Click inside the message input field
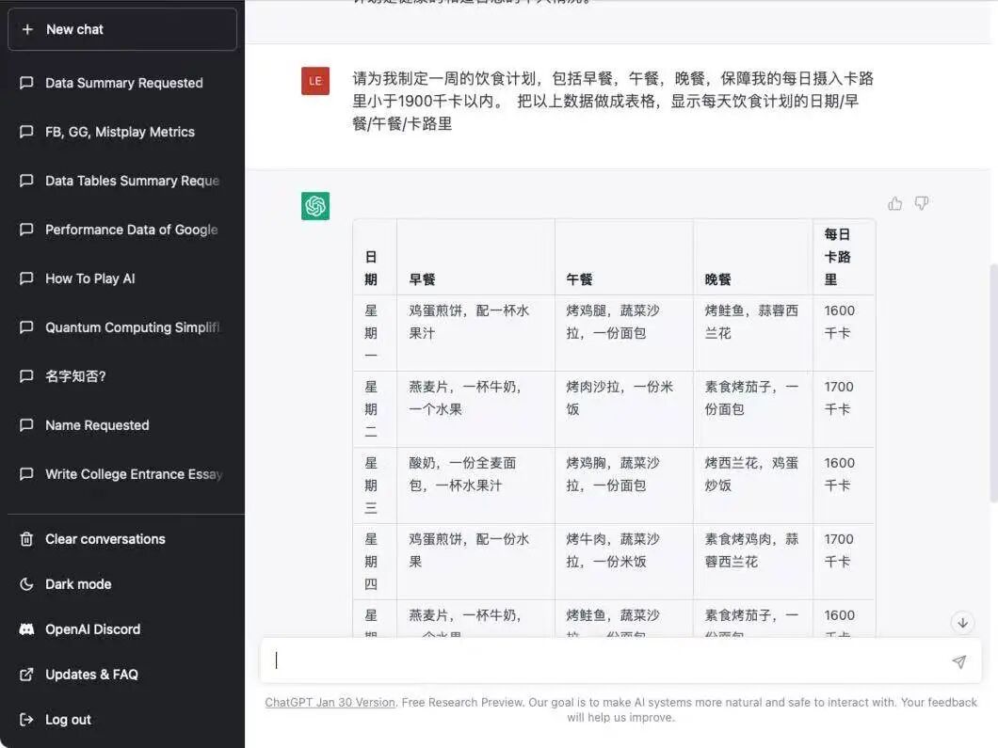The image size is (998, 748). (x=565, y=660)
